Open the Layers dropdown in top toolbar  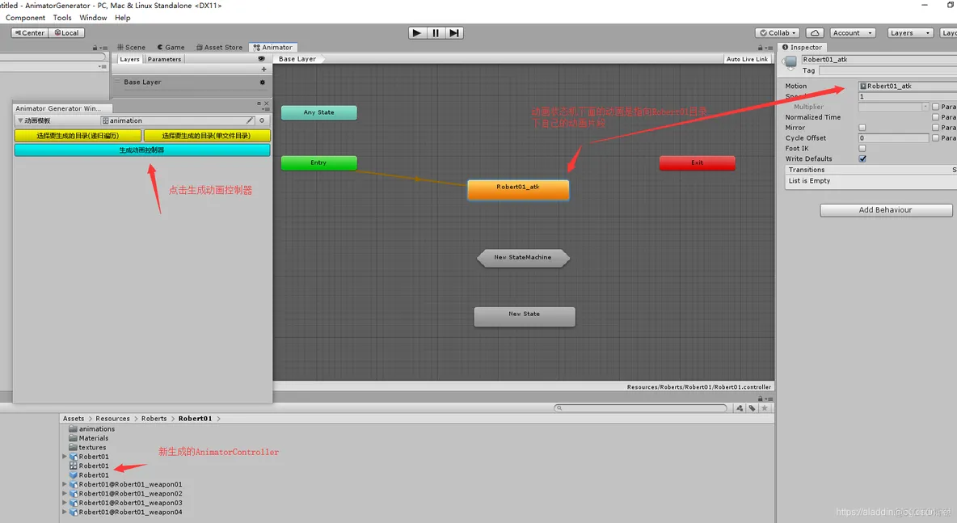(x=910, y=33)
